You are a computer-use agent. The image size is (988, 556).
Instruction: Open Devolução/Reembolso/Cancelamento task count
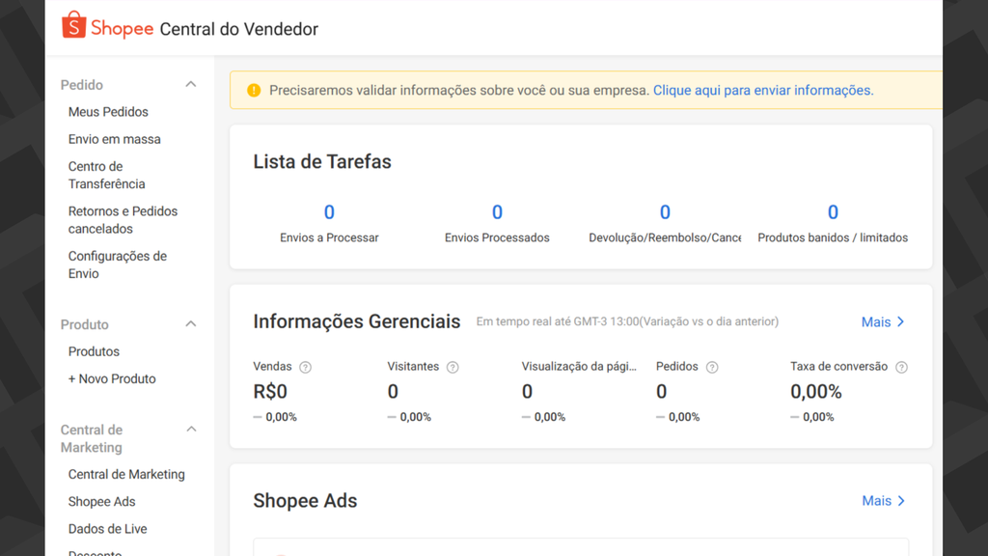pos(665,212)
